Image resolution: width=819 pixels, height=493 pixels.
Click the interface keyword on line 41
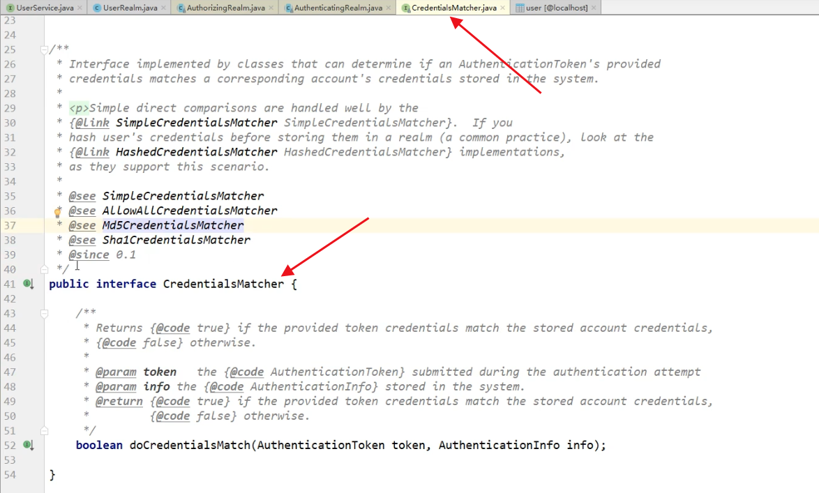[x=126, y=284]
